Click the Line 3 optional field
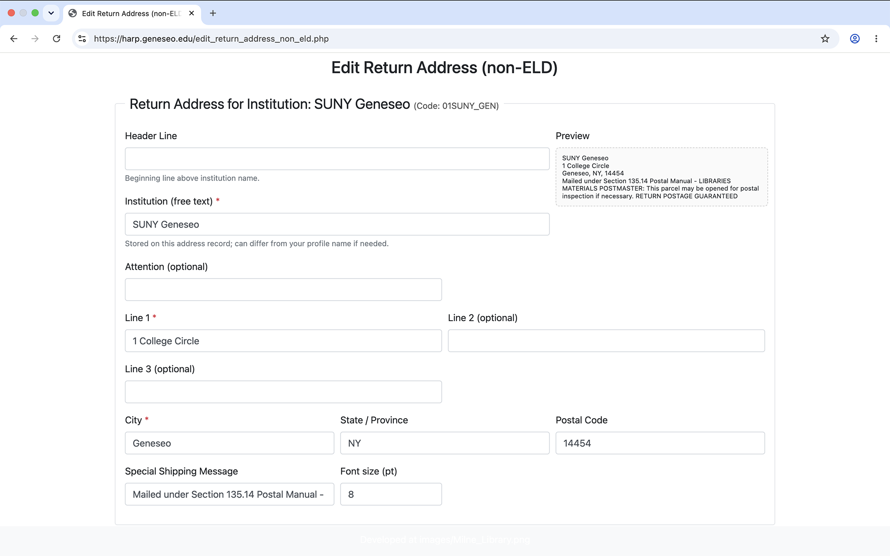This screenshot has width=890, height=556. click(283, 392)
